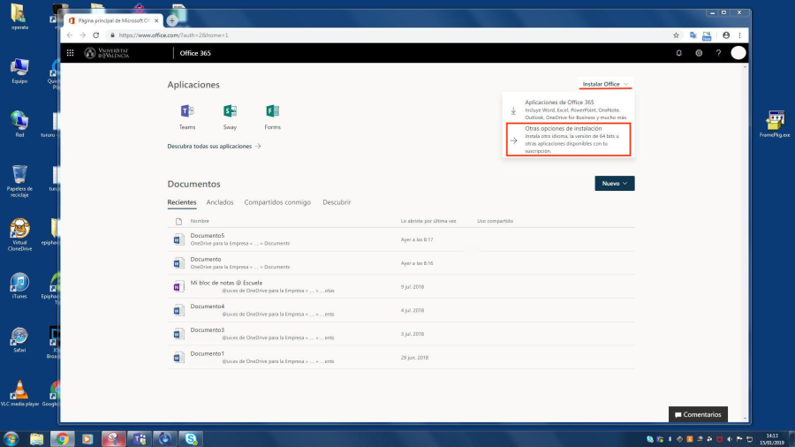Choose Otras opciones de instalación
Image resolution: width=795 pixels, height=447 pixels.
(x=568, y=140)
